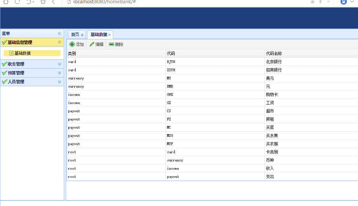The width and height of the screenshot is (358, 206).
Task: Click the green minus Delete (删除) icon
Action: [112, 44]
